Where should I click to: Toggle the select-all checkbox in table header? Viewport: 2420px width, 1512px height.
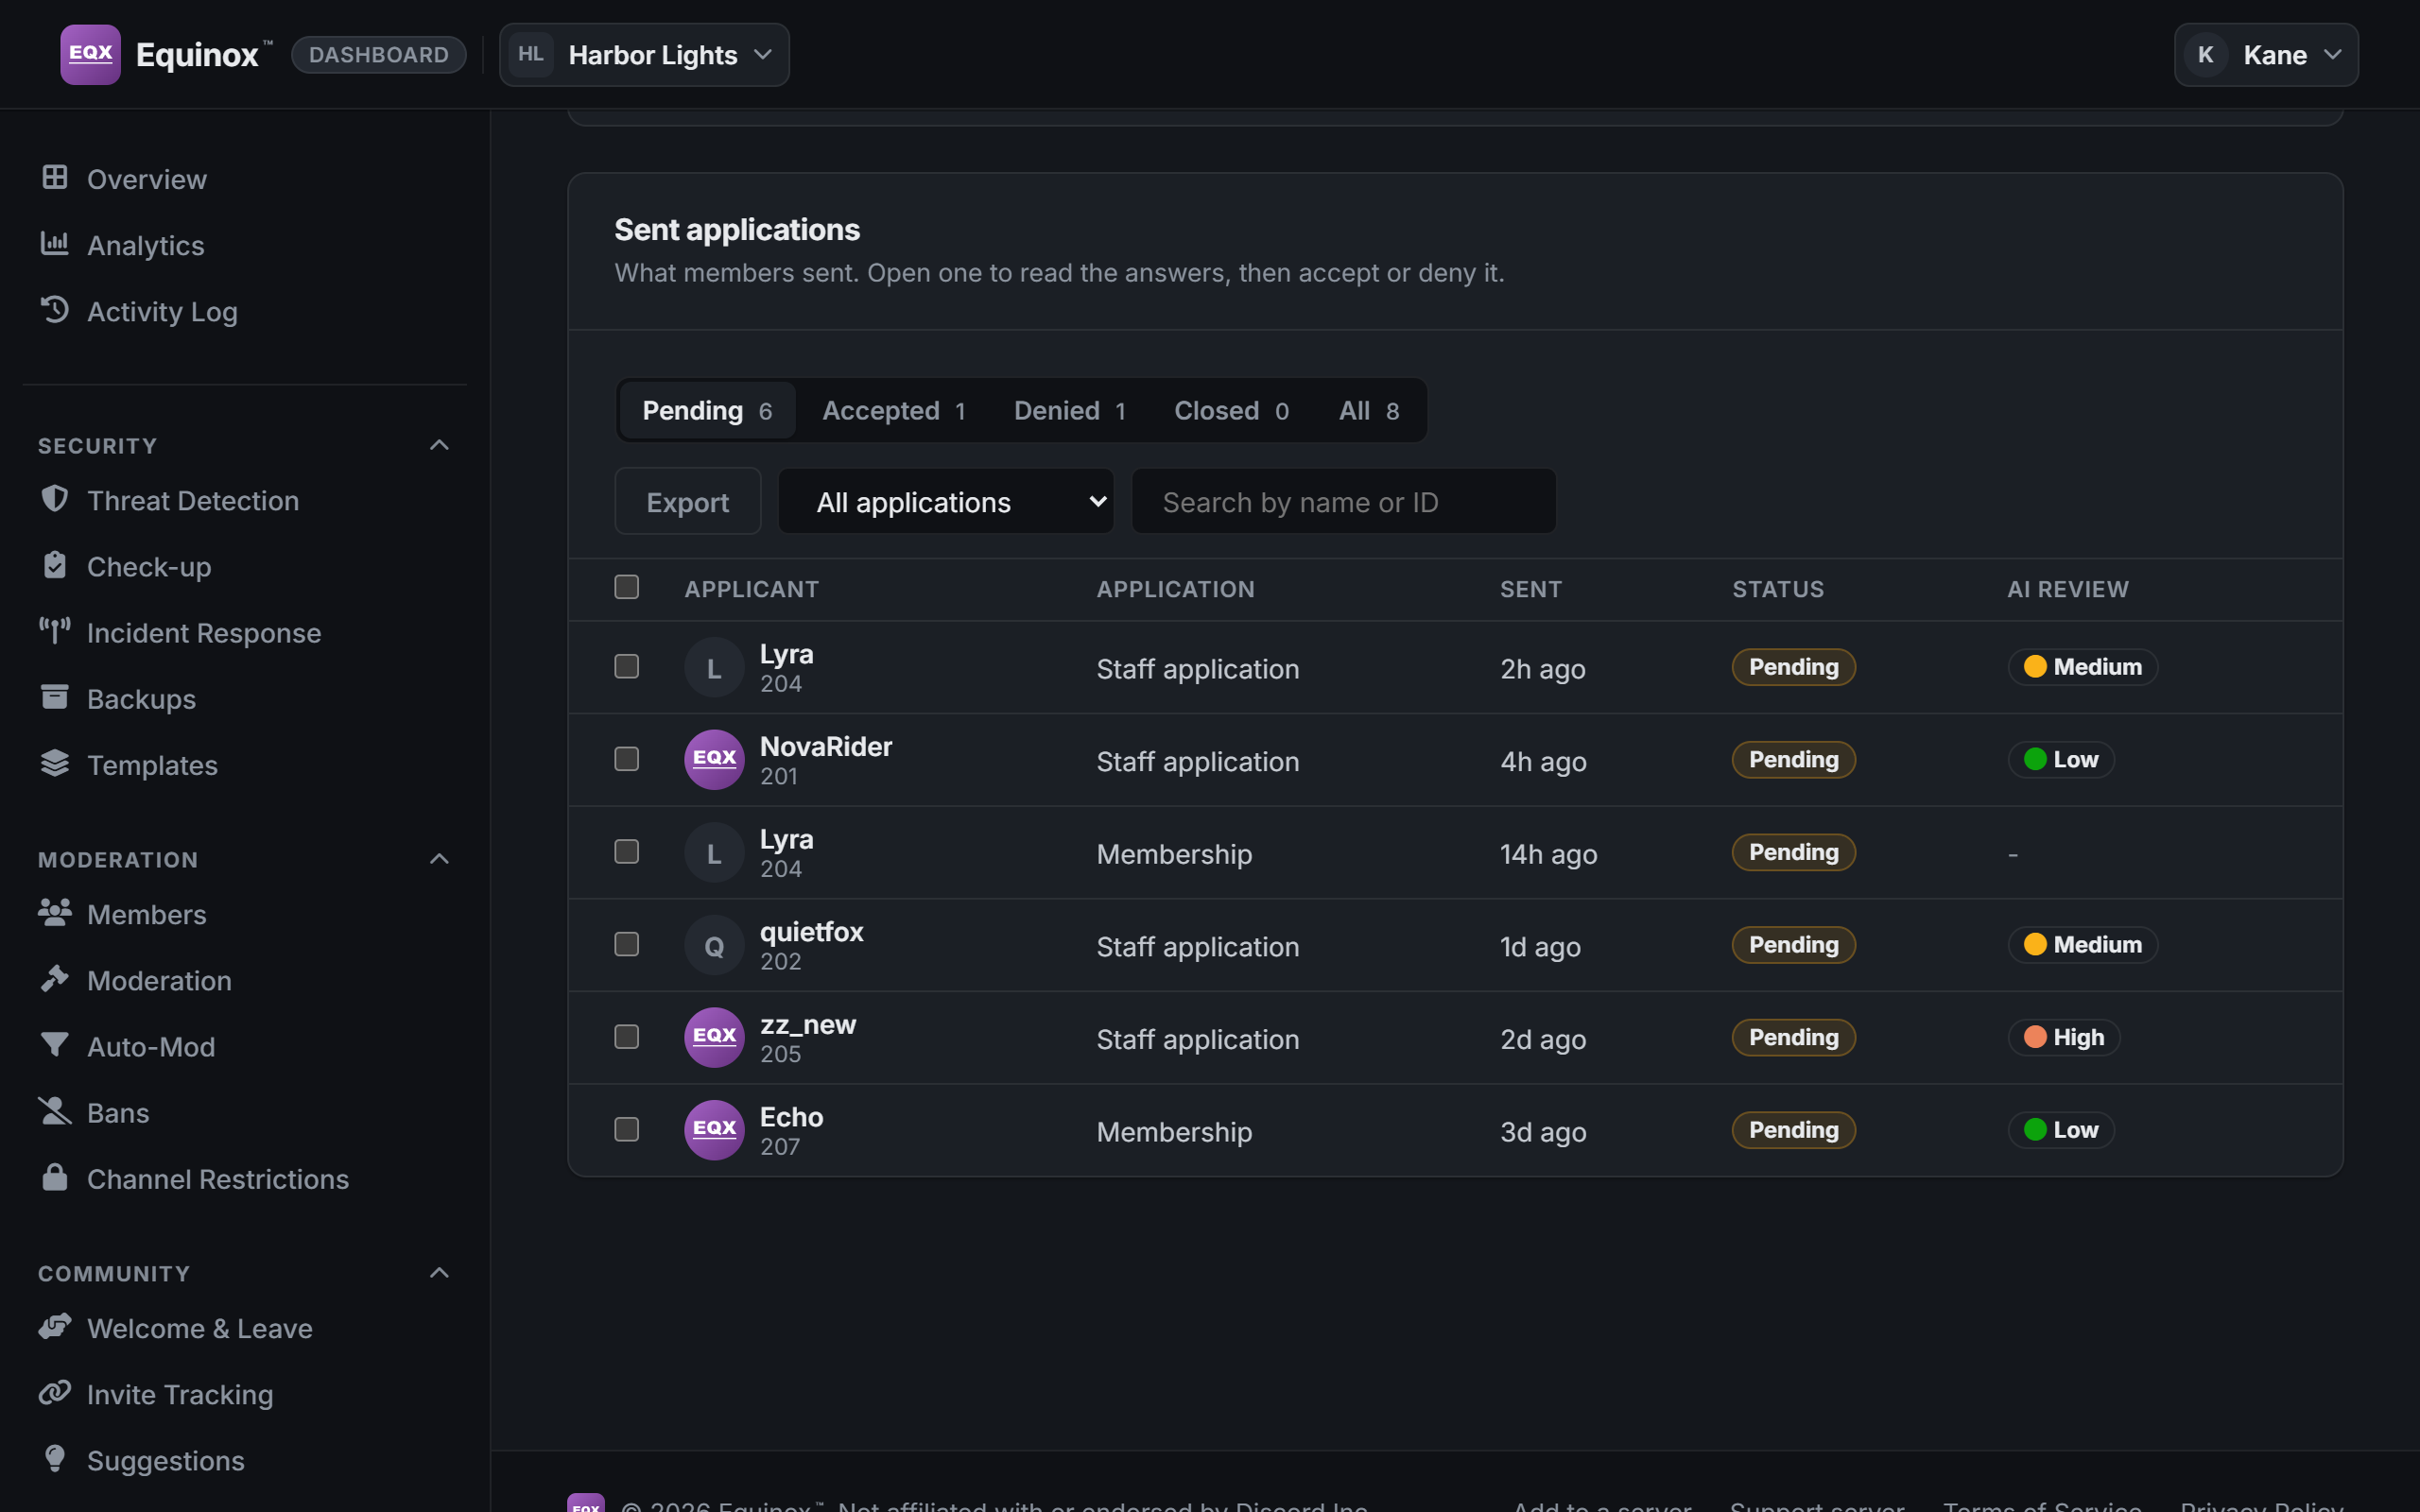point(627,587)
